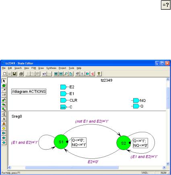This screenshot has width=171, height=175.
Task: Click the Save diskette icon
Action: [14, 74]
